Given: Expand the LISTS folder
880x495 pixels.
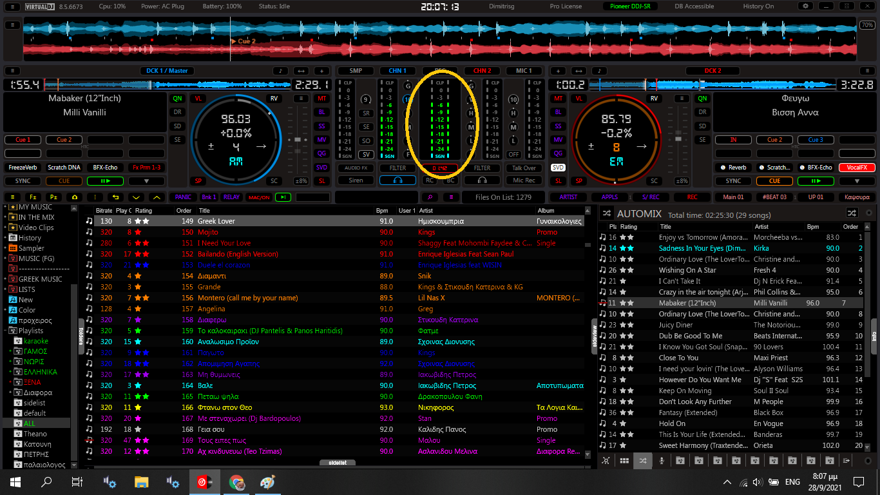Looking at the screenshot, I should pyautogui.click(x=6, y=289).
